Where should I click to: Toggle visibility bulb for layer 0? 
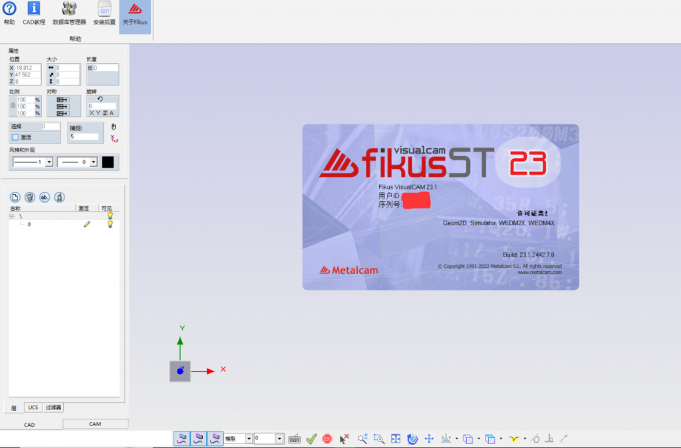pos(110,224)
